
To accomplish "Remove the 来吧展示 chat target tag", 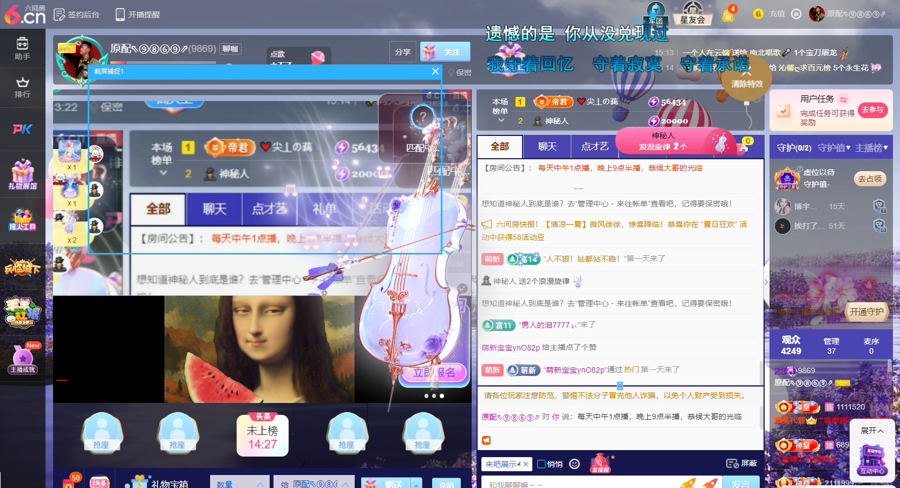I will [x=525, y=464].
